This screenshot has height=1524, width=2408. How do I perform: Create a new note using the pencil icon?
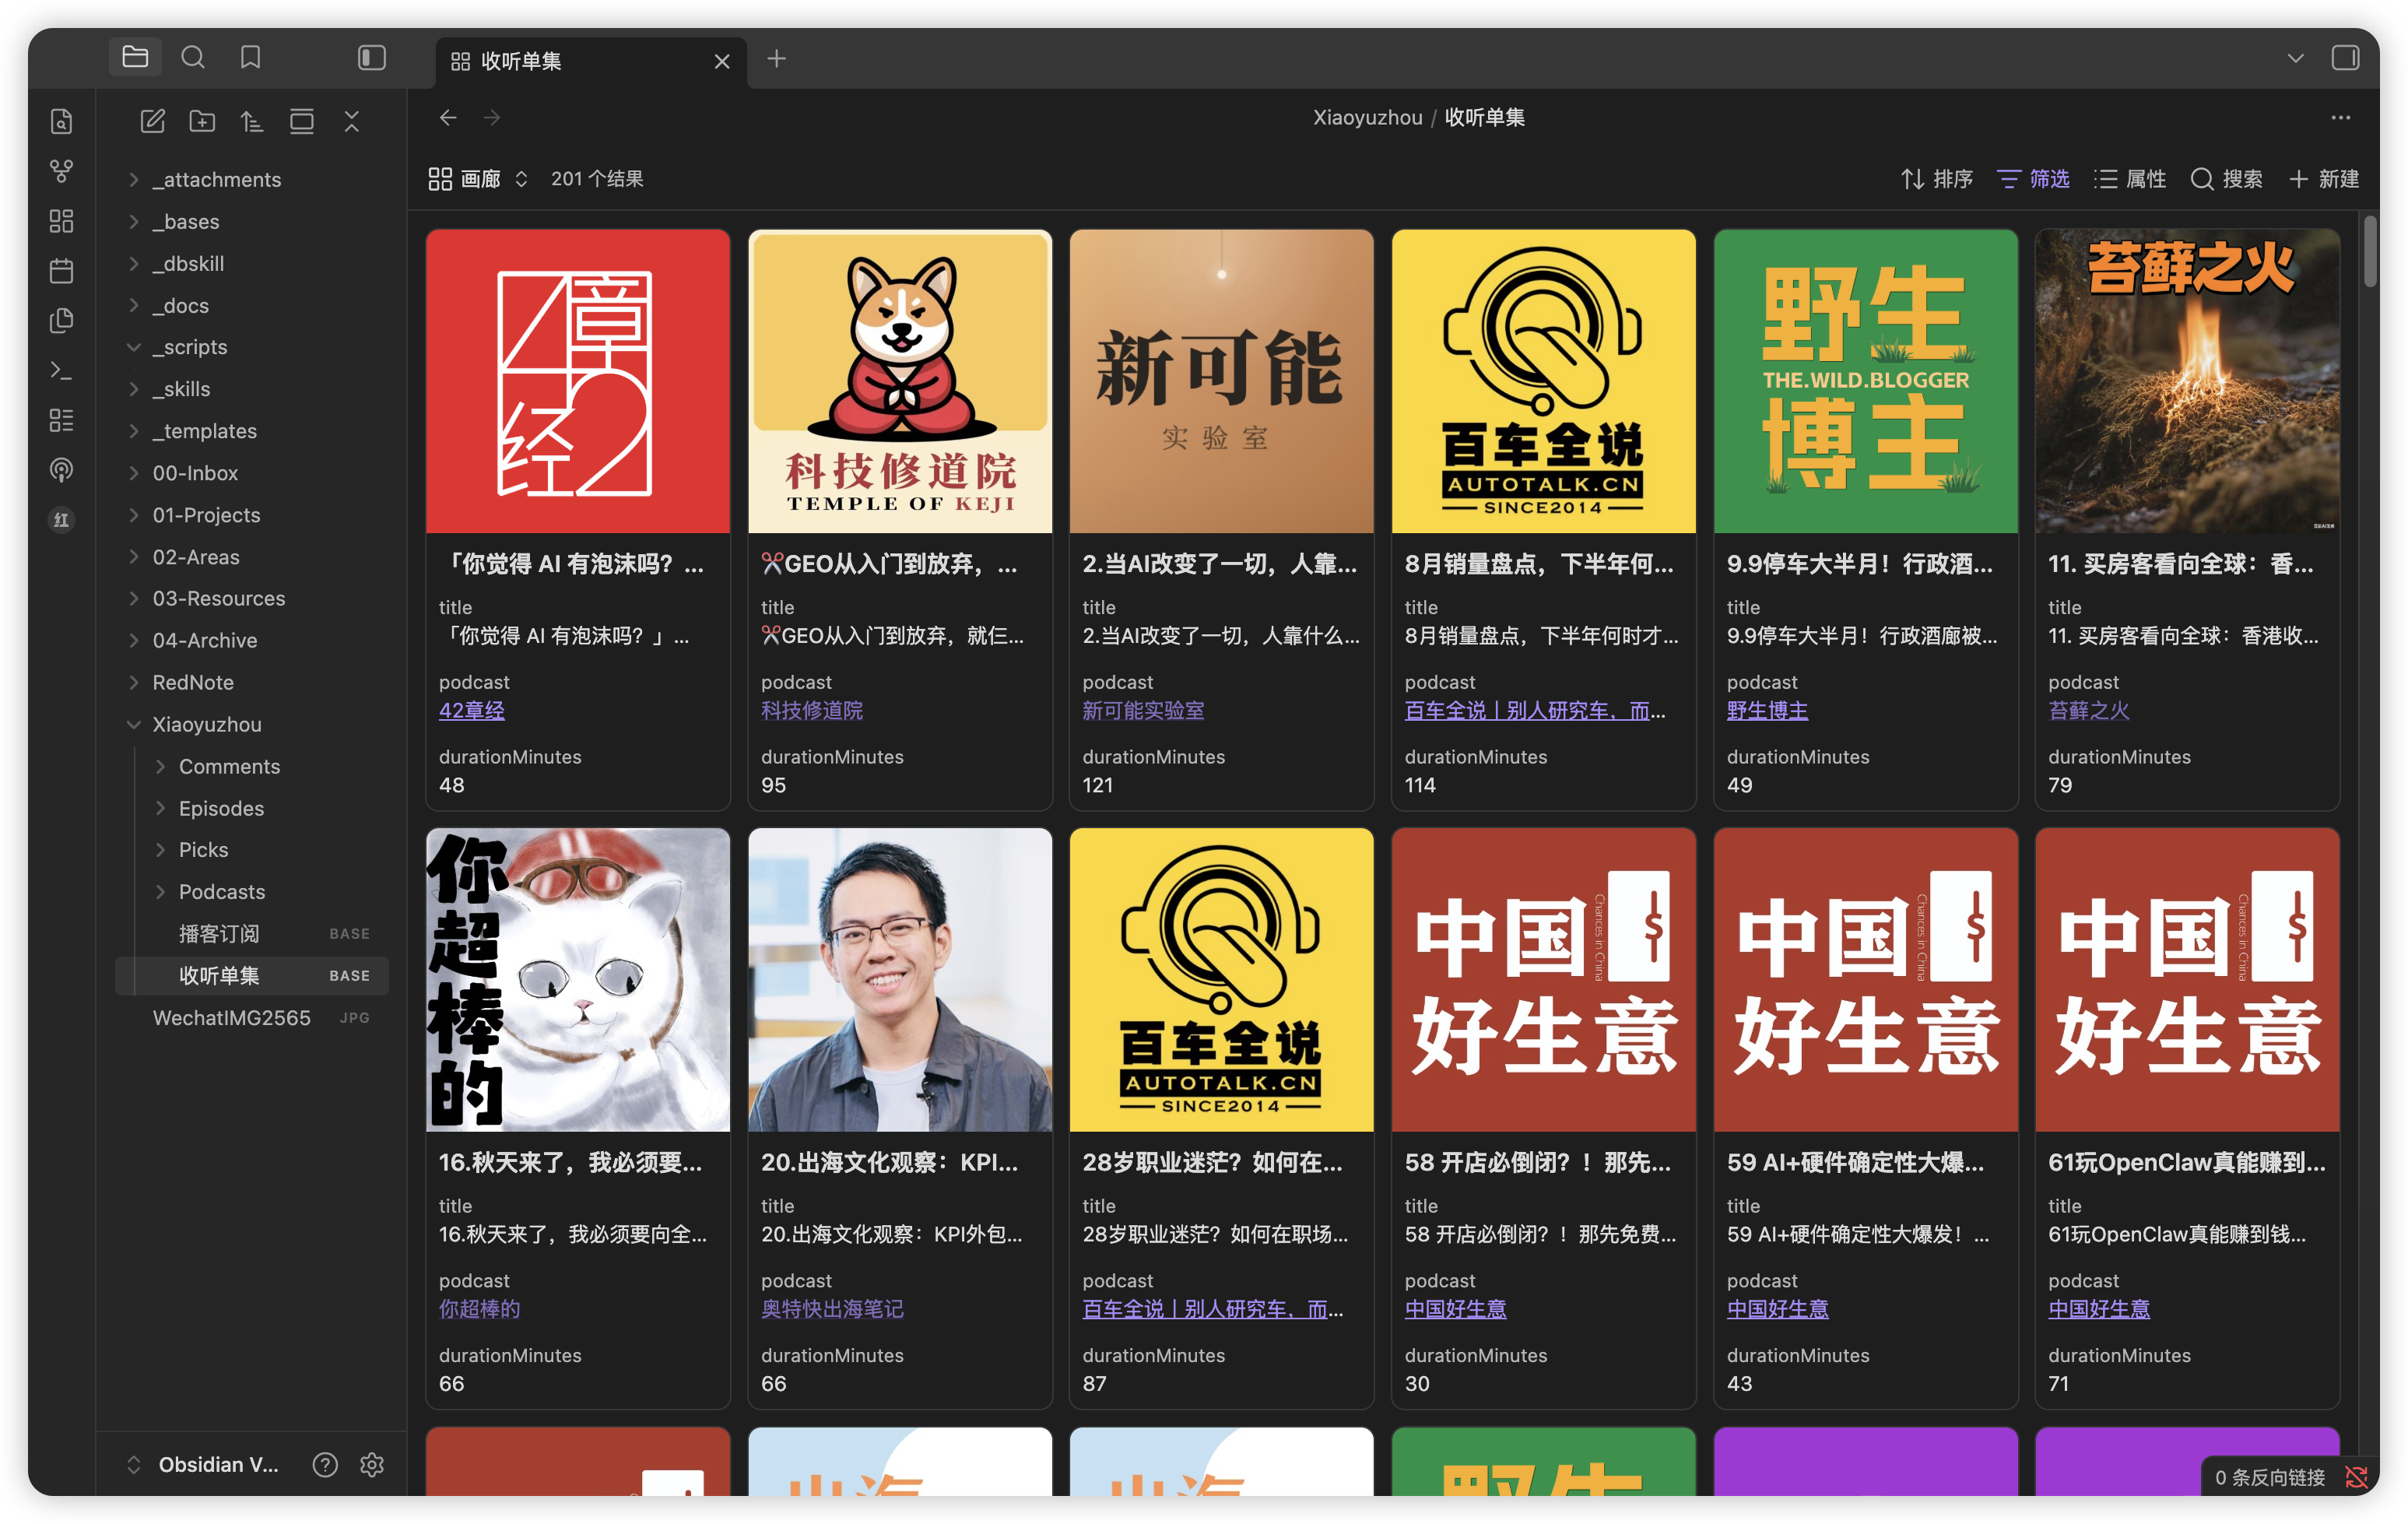152,120
